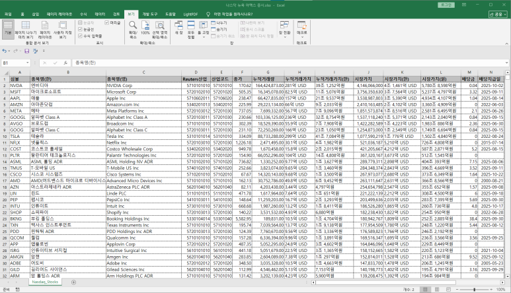Image resolution: width=511 pixels, height=293 pixels.
Task: Click the 어떤 작업을 원하시나요? search box
Action: [x=233, y=15]
